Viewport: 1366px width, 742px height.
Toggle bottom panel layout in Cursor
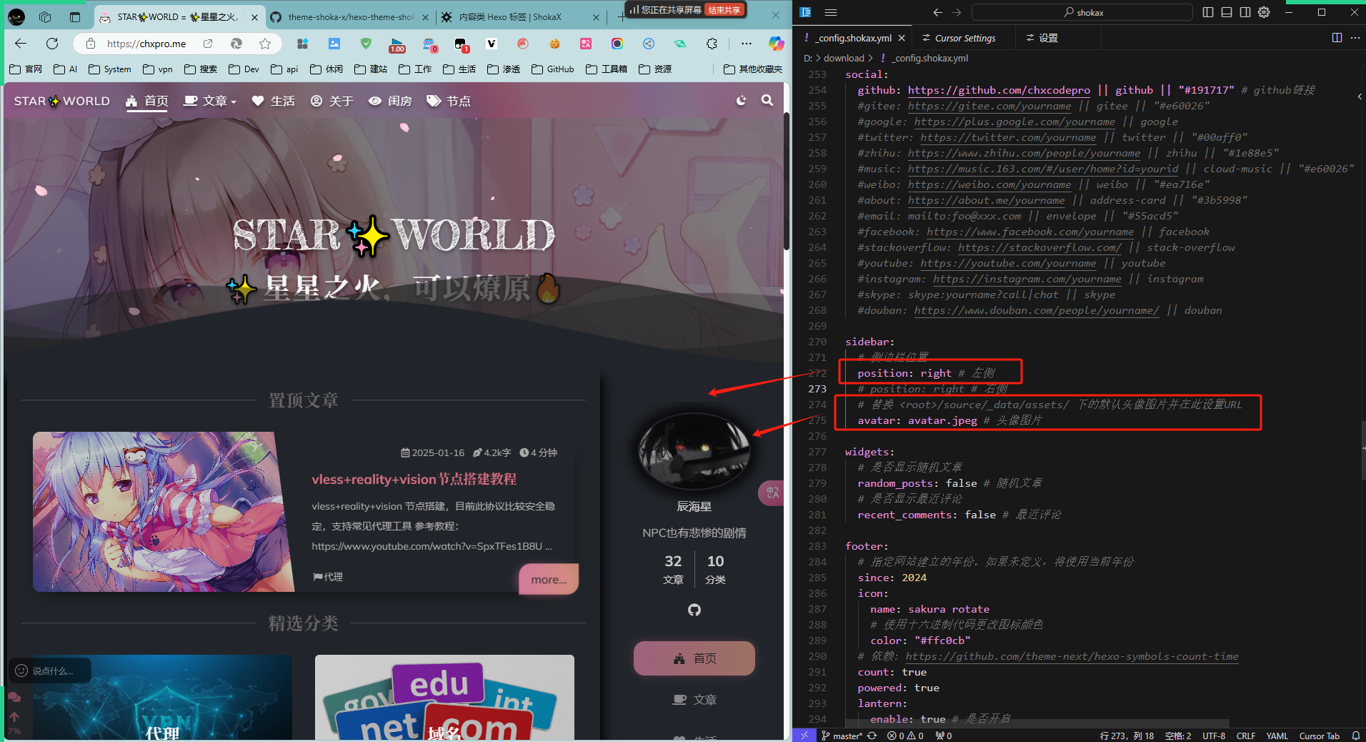click(1227, 12)
